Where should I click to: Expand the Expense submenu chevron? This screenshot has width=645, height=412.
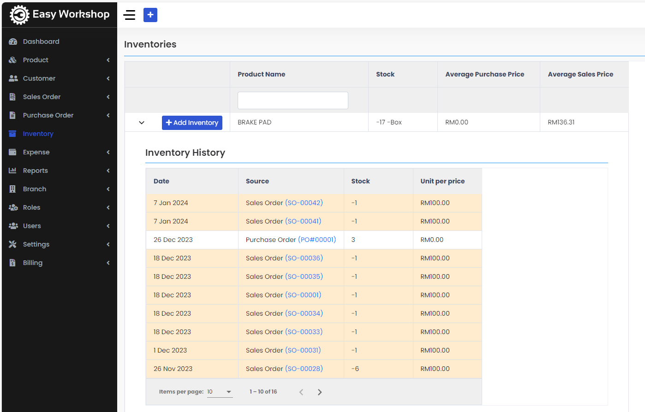(x=108, y=152)
